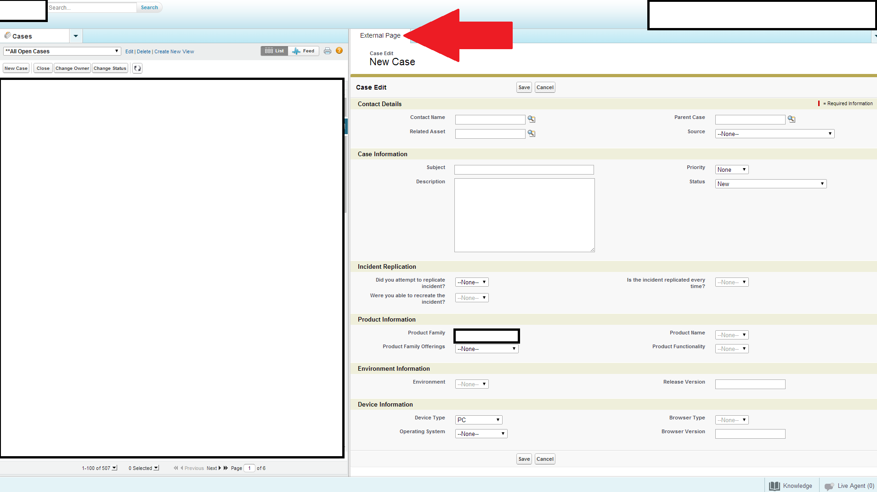
Task: Open the Browser Type dropdown
Action: [x=732, y=420]
